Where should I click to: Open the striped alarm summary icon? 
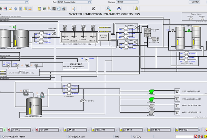[x=30, y=9]
